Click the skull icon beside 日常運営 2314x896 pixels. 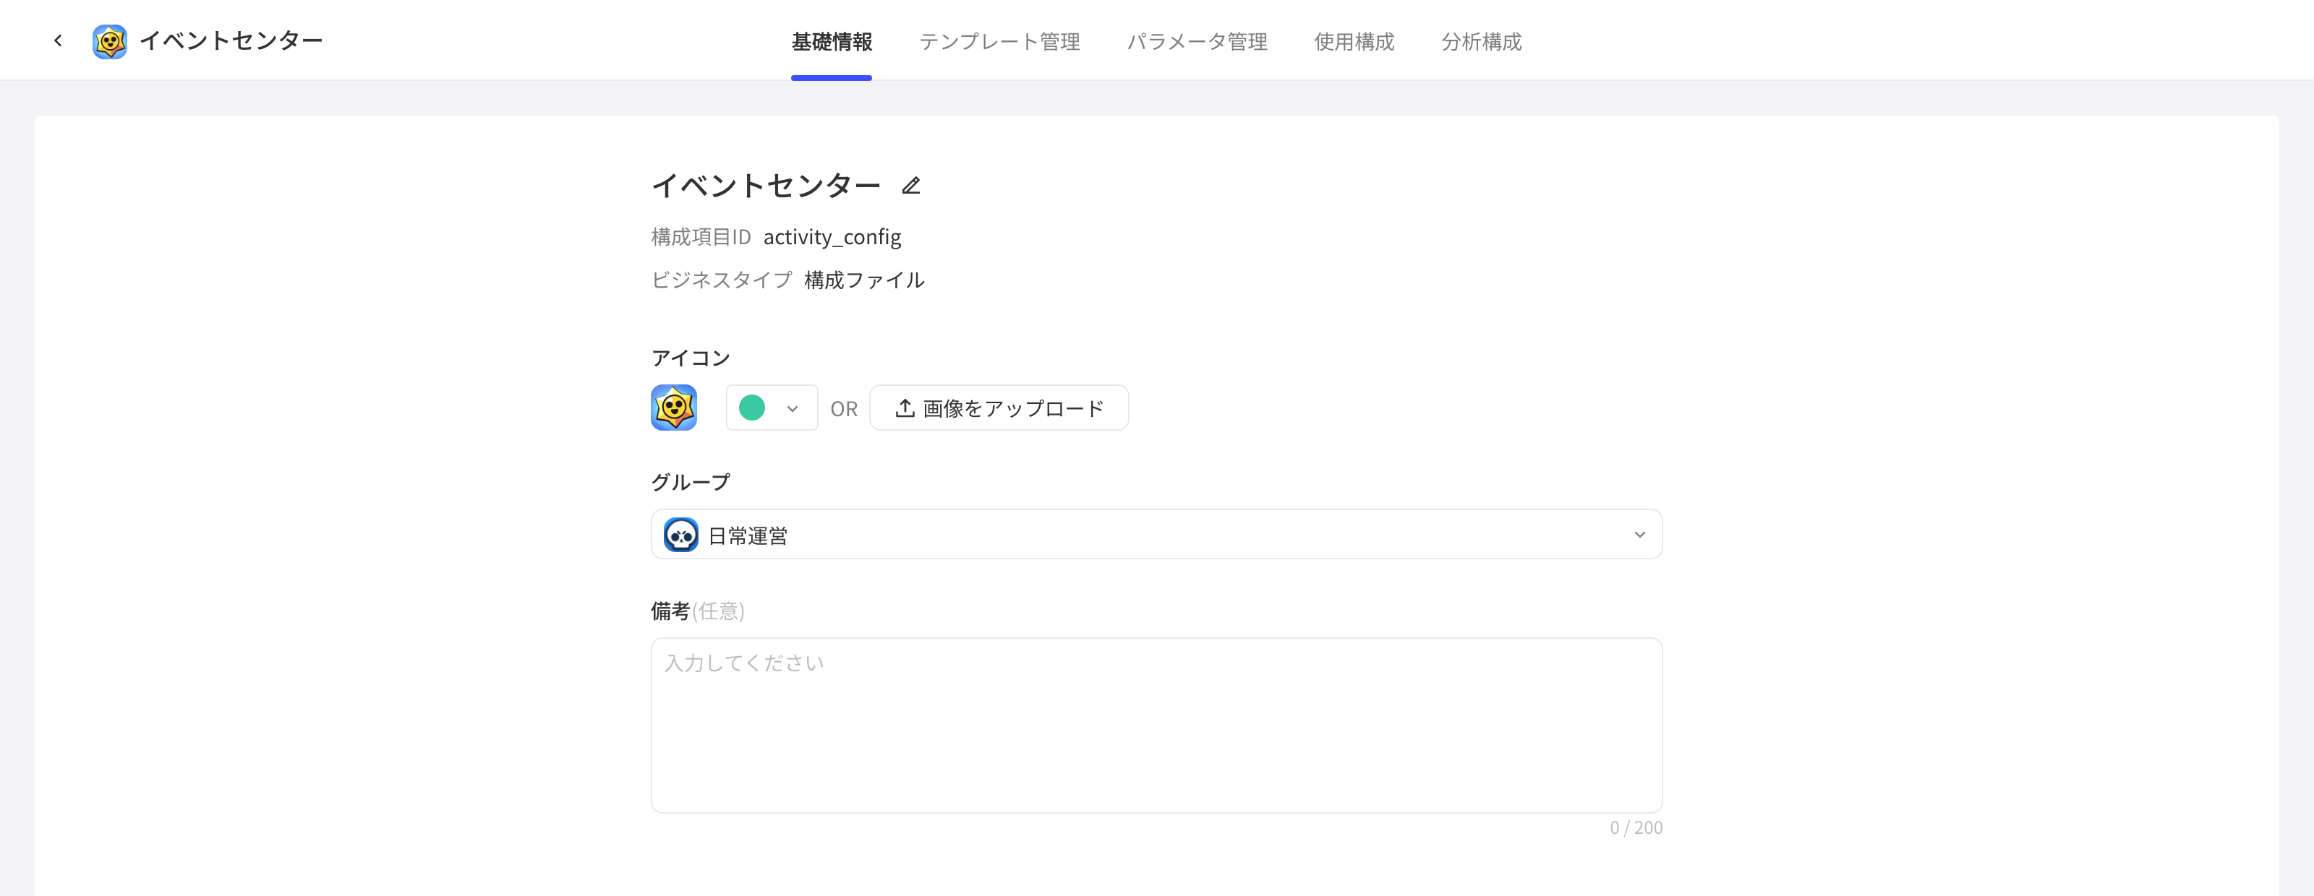click(x=681, y=535)
